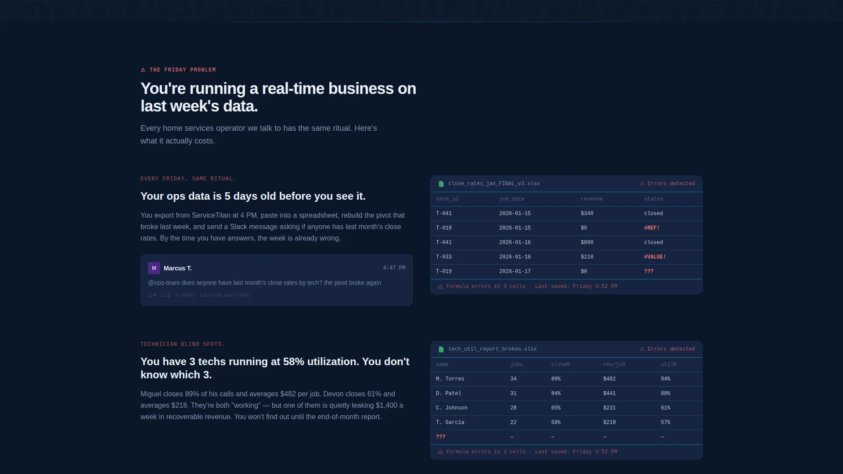Click heading 'Your ops data is 5 days old'

(253, 196)
